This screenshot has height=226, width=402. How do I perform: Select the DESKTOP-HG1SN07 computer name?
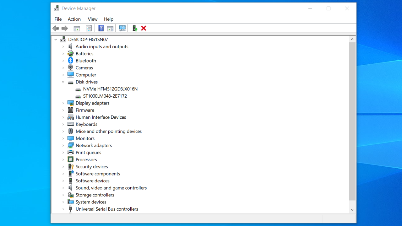pos(88,40)
